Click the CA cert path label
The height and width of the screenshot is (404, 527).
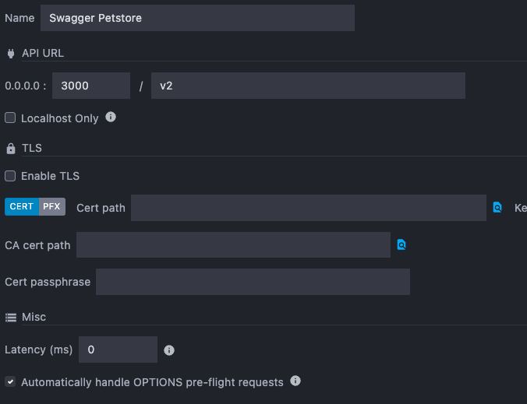pyautogui.click(x=37, y=245)
